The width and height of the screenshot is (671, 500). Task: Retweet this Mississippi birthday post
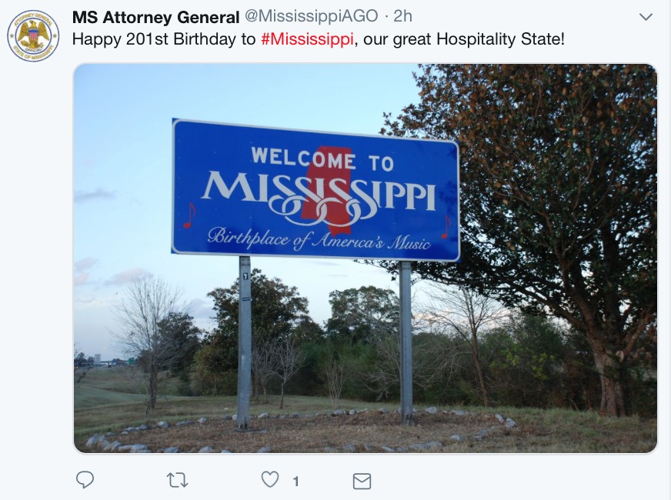coord(177,480)
